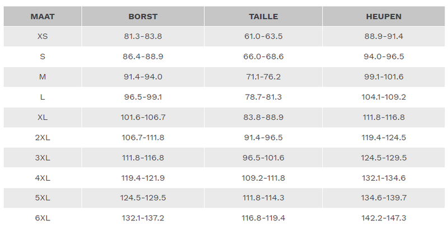Select the S size row label
This screenshot has height=235, width=448.
pos(43,57)
